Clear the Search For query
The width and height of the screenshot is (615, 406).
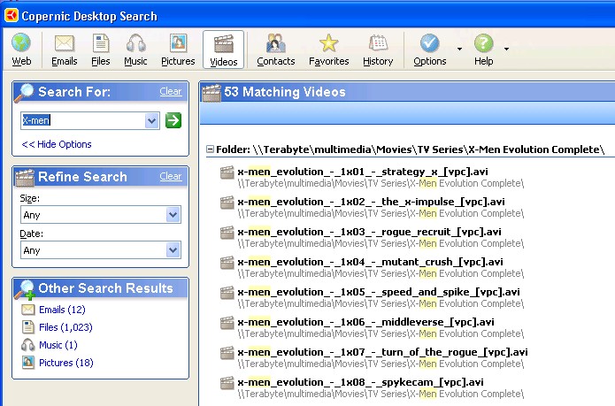[171, 91]
